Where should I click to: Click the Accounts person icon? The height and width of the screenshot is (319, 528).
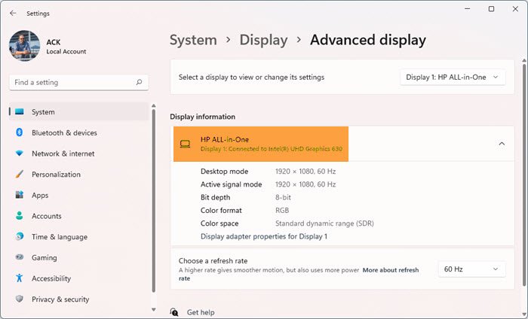pyautogui.click(x=20, y=216)
